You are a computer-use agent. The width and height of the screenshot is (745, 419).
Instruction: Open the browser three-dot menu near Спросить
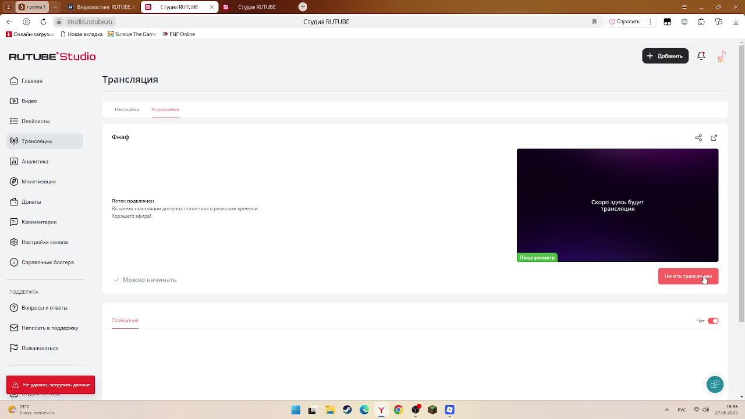650,22
